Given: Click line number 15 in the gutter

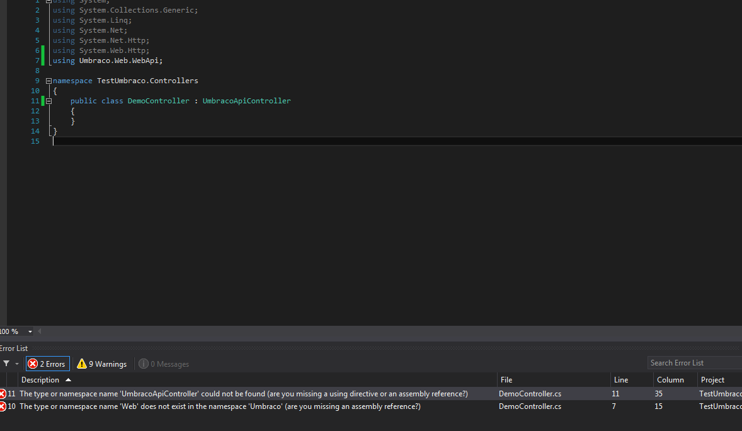Looking at the screenshot, I should point(35,141).
